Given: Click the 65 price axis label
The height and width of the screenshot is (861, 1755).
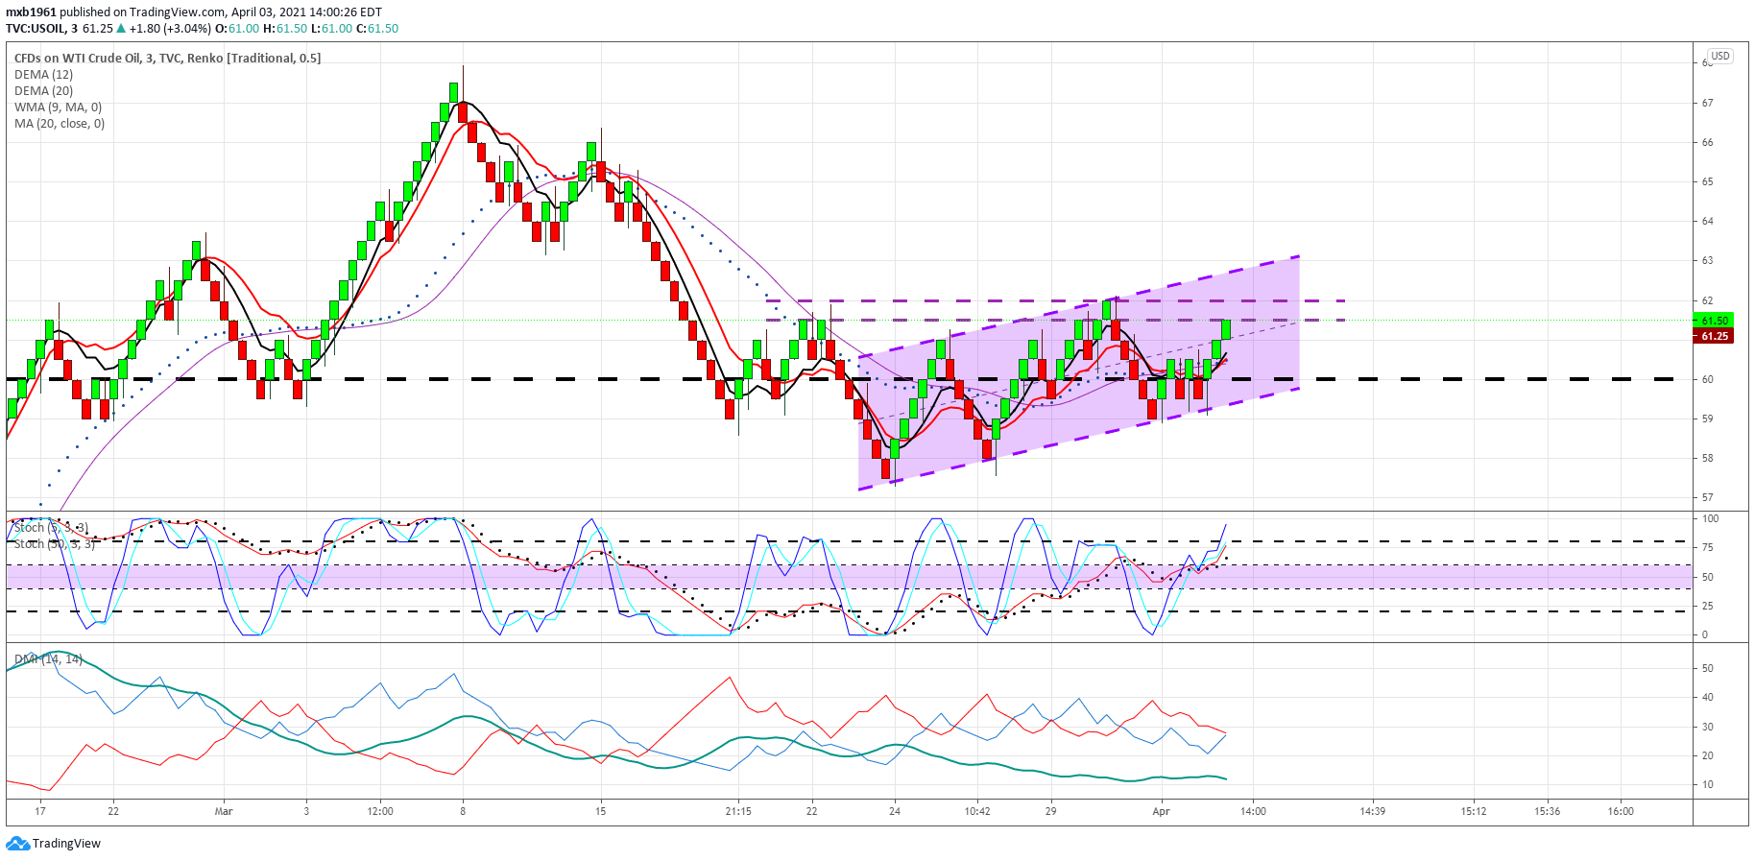Looking at the screenshot, I should (1708, 181).
